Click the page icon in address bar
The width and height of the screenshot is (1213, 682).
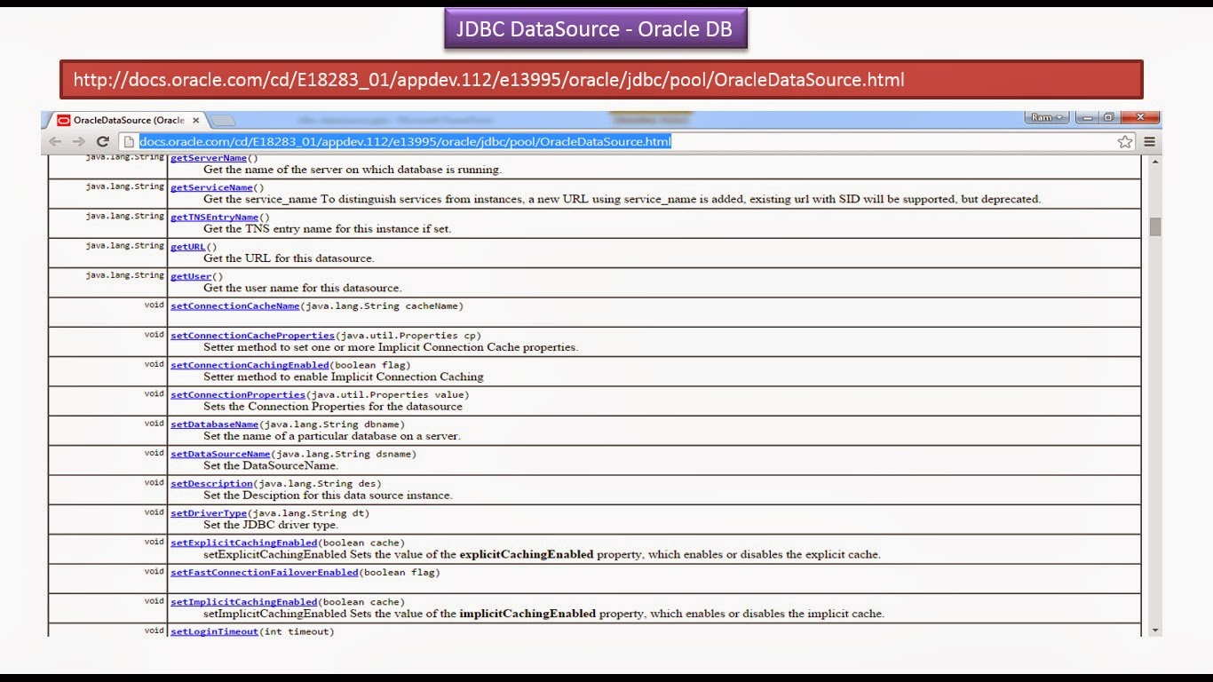click(x=129, y=141)
